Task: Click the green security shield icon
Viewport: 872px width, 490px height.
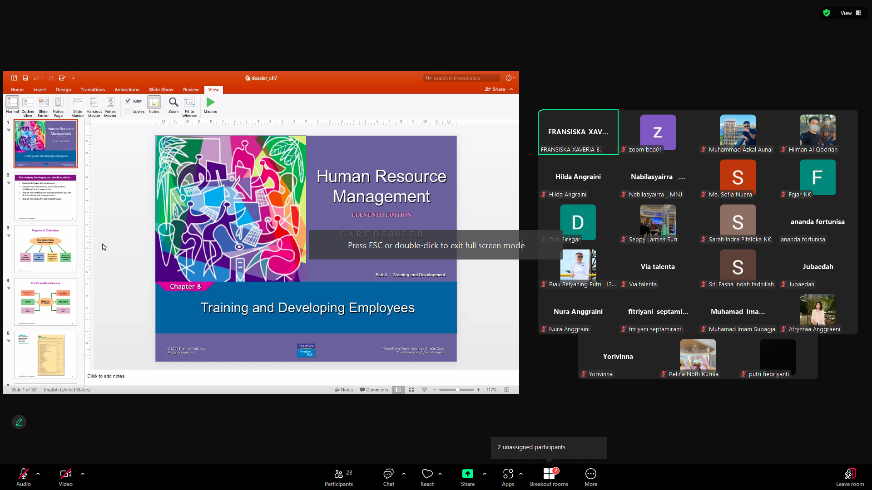Action: (827, 13)
